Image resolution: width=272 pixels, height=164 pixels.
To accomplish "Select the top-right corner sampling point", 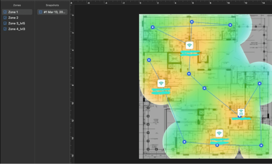I will click(x=230, y=25).
